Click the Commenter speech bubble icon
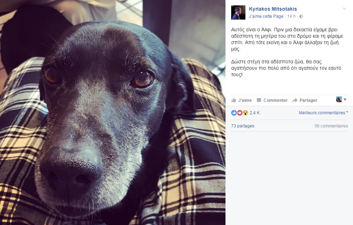Screen dimensions: 353x225 259,100
